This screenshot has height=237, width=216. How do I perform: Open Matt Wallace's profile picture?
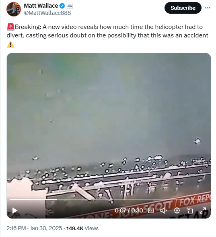click(x=14, y=9)
